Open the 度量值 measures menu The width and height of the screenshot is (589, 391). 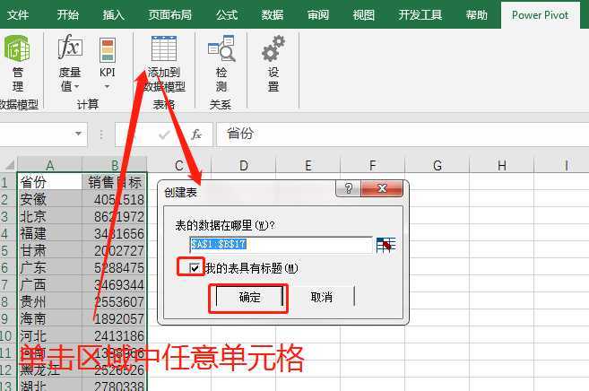click(x=70, y=63)
